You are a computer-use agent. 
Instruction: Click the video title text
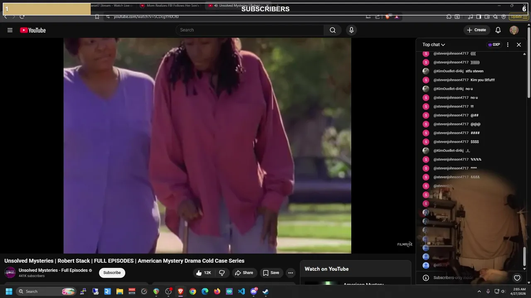coord(124,261)
